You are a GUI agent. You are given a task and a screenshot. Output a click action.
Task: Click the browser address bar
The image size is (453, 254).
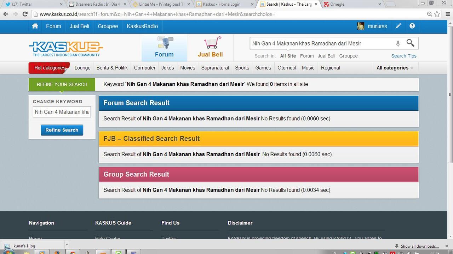coord(229,14)
